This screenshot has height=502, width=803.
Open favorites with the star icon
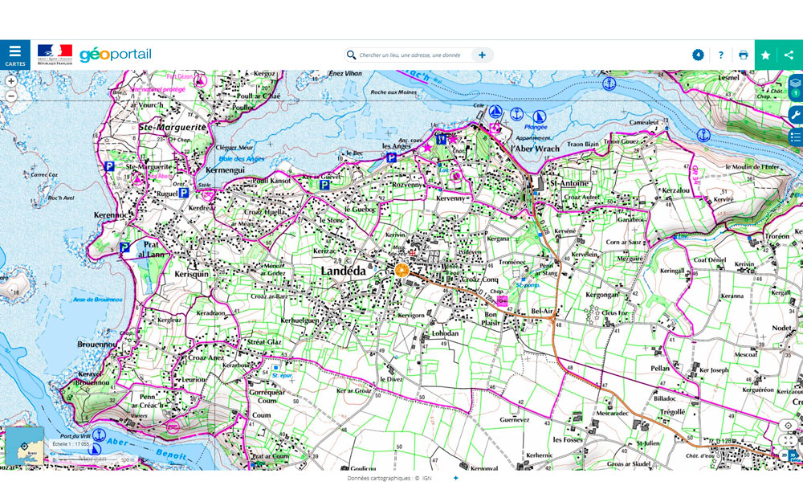click(x=765, y=55)
